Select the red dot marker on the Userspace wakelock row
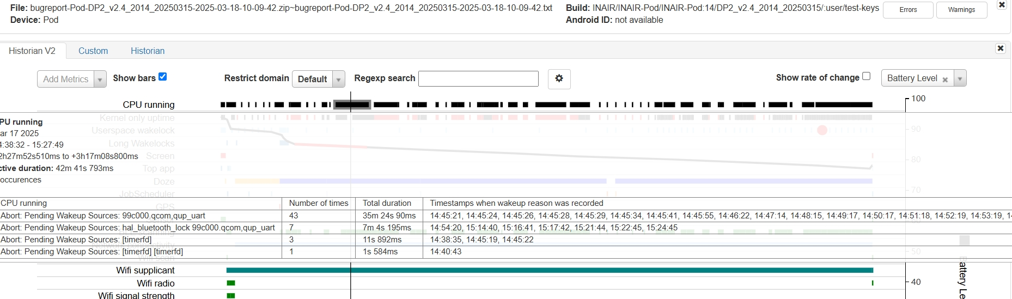This screenshot has width=1012, height=299. pos(822,130)
